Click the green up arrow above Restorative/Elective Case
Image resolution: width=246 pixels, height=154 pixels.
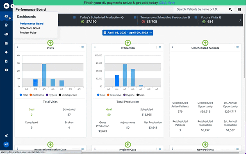coord(50,145)
